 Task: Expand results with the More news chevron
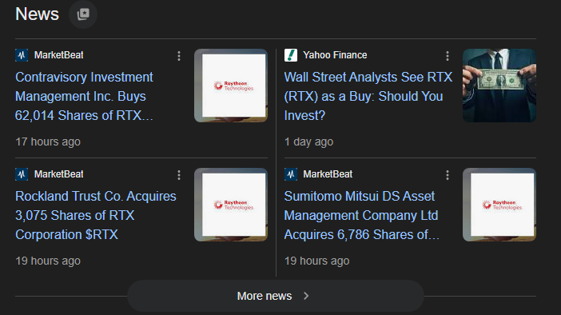(x=306, y=296)
